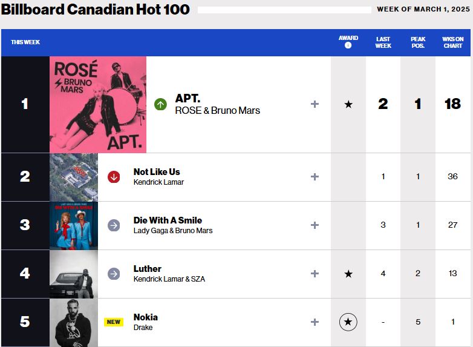The width and height of the screenshot is (473, 347).
Task: Expand Die With A Smile row plus
Action: coord(315,225)
